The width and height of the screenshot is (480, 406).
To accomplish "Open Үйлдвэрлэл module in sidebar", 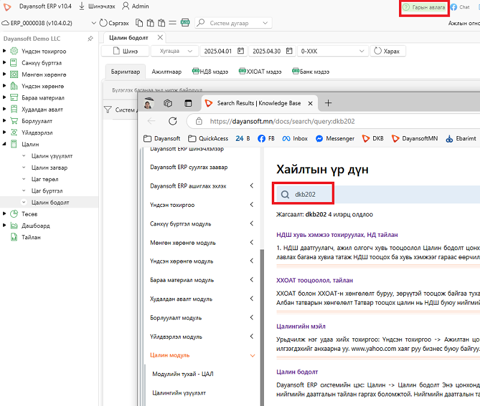I will click(x=37, y=133).
